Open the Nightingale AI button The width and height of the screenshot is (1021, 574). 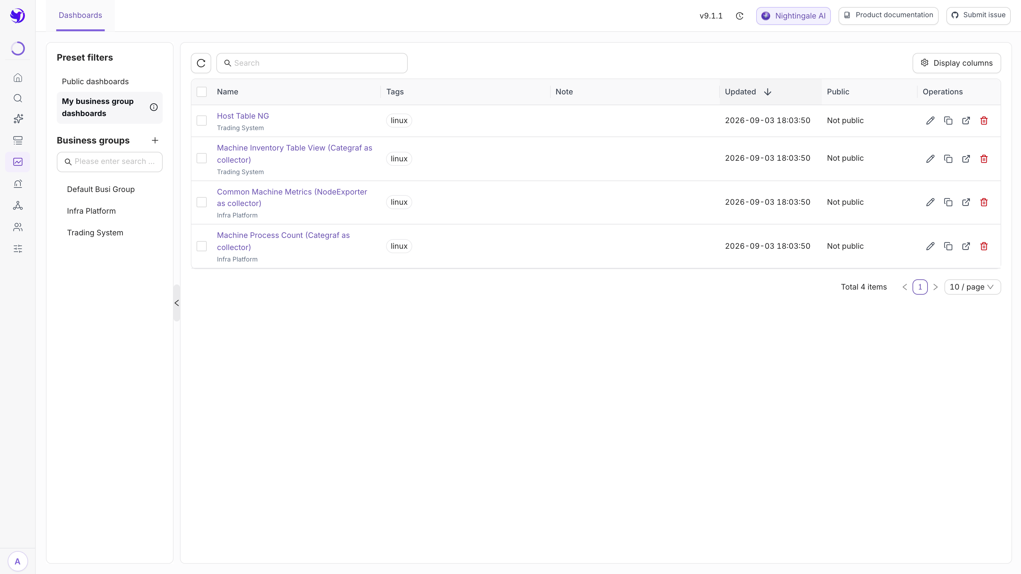point(793,16)
